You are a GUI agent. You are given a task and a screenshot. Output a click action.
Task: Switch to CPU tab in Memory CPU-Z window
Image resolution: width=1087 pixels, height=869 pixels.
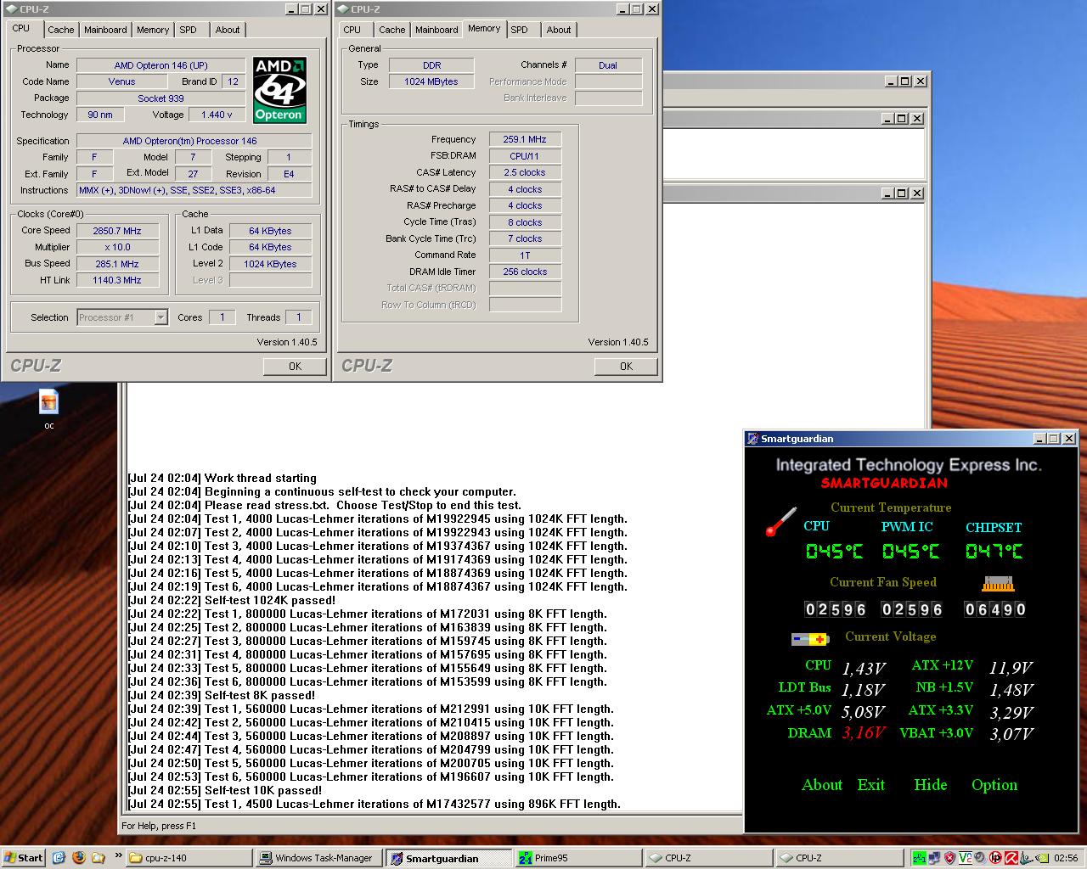pos(352,30)
